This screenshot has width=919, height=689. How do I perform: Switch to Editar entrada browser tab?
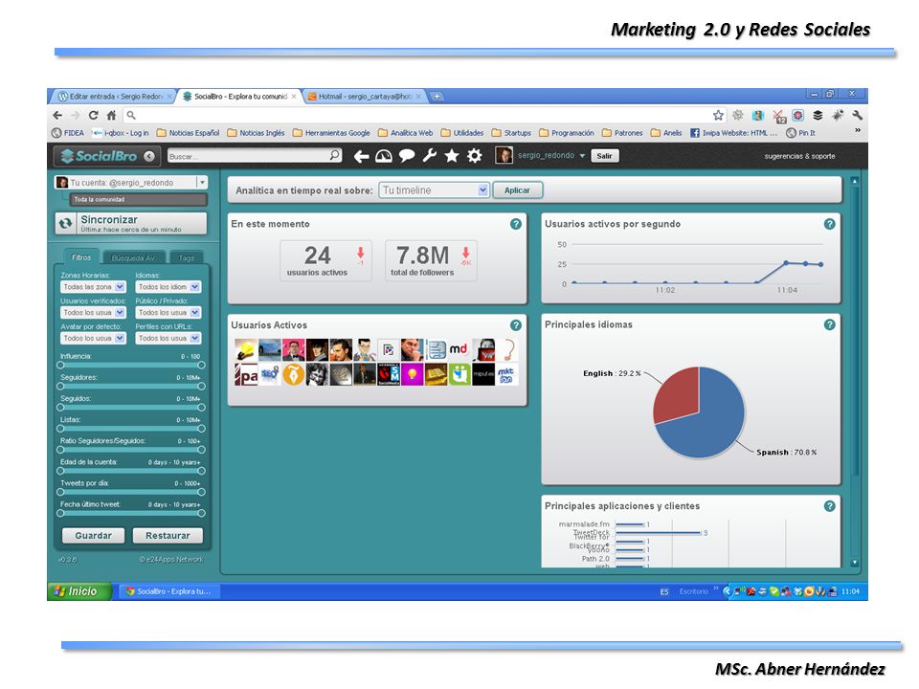pyautogui.click(x=115, y=97)
